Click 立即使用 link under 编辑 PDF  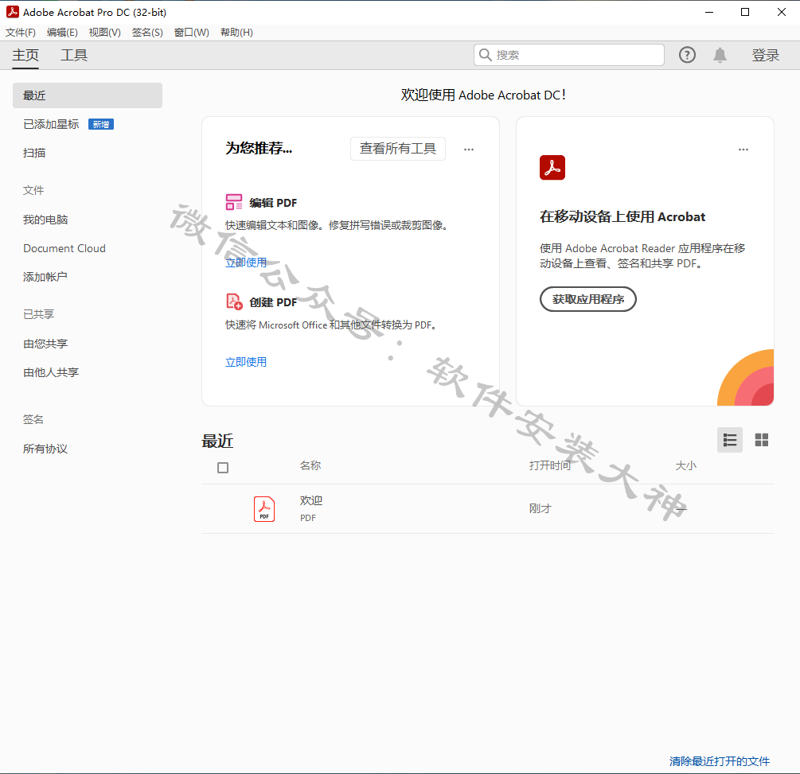[x=246, y=262]
